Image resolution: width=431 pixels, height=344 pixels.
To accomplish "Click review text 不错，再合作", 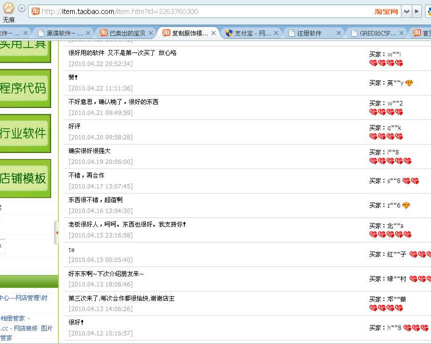I will coord(86,175).
